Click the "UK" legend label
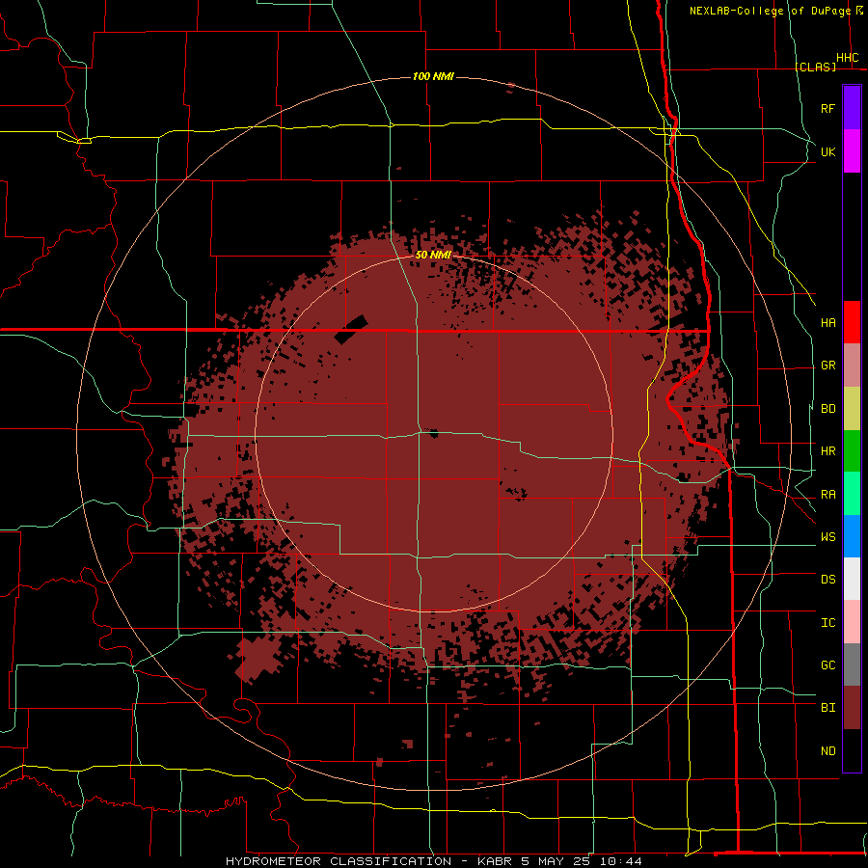 pyautogui.click(x=827, y=151)
